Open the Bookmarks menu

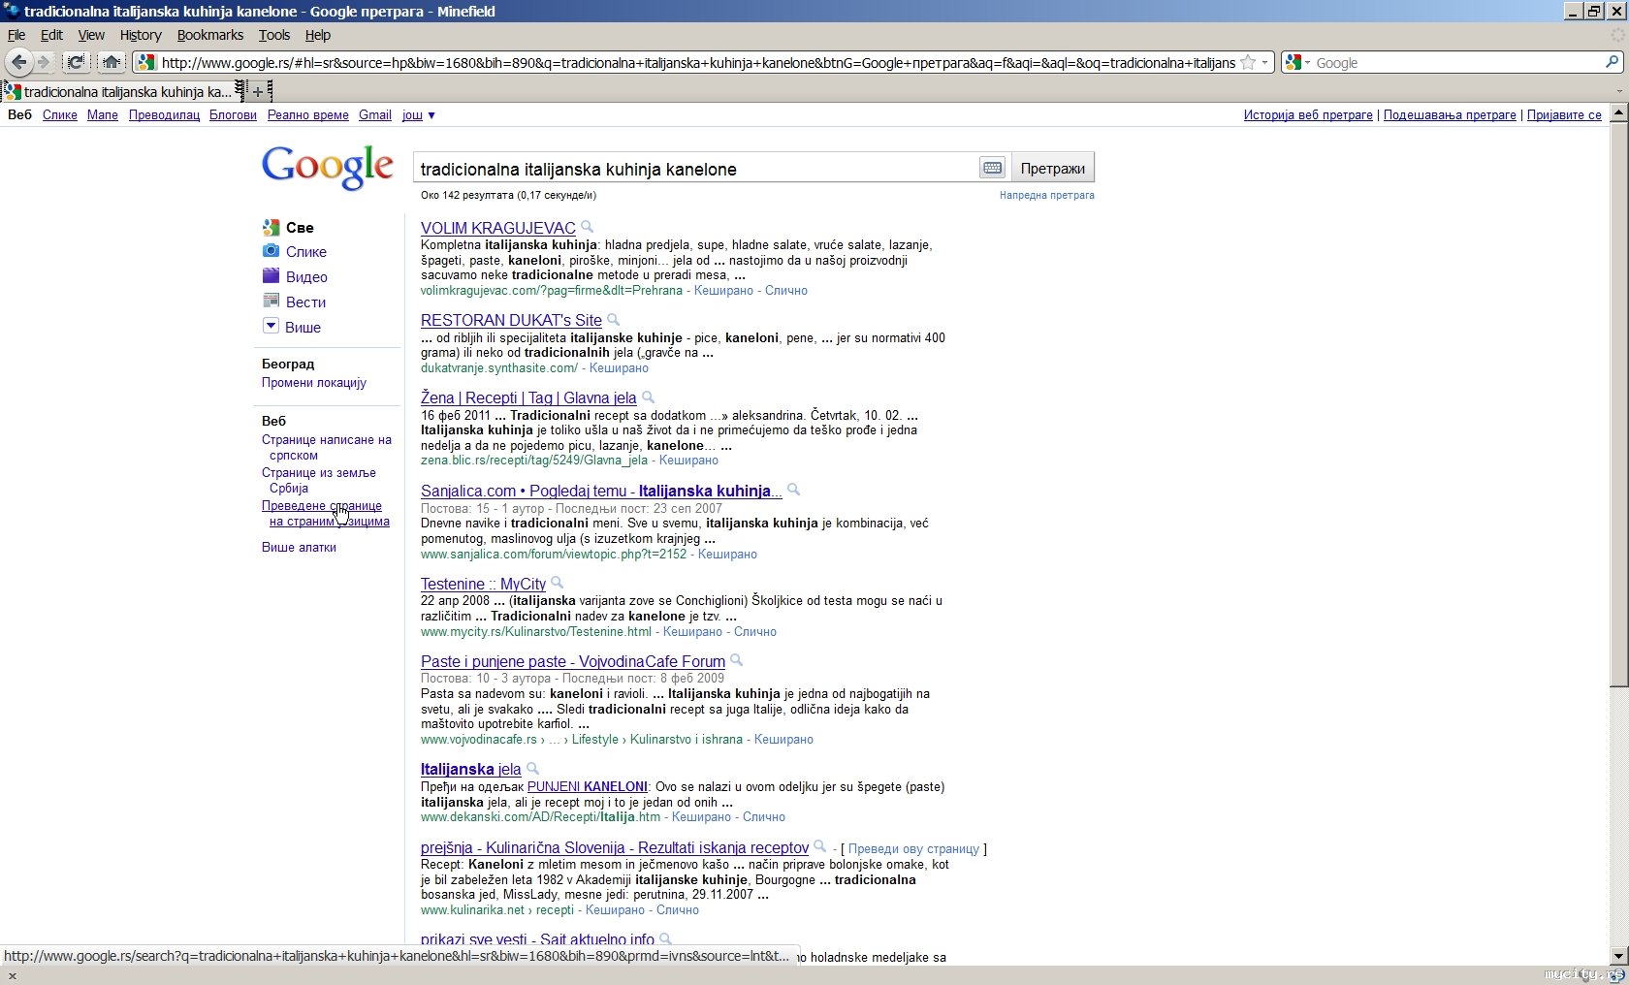coord(210,35)
